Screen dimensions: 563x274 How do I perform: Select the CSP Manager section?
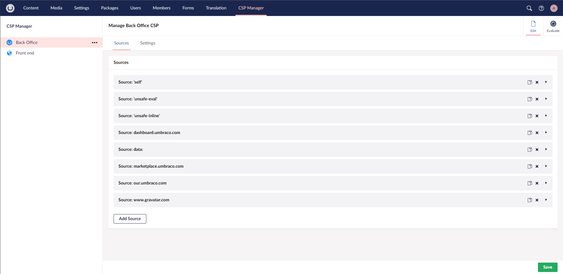[x=251, y=8]
